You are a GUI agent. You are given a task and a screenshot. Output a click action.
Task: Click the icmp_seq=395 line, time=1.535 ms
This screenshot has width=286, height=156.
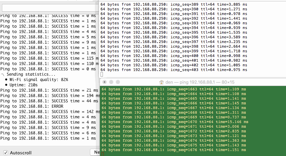pos(174,33)
